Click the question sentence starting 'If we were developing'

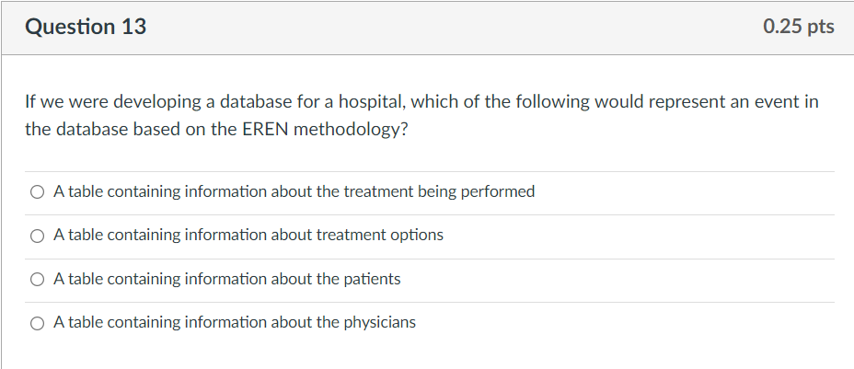tap(421, 116)
